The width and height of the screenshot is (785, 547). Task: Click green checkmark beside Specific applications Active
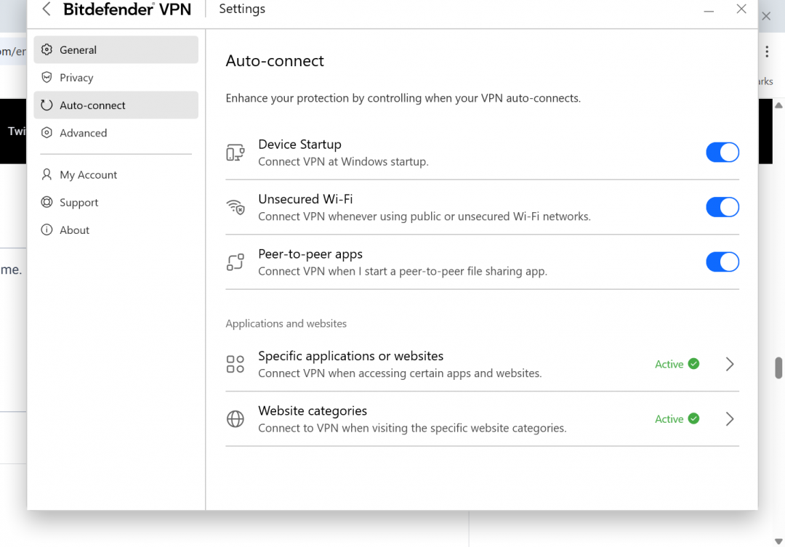click(693, 364)
